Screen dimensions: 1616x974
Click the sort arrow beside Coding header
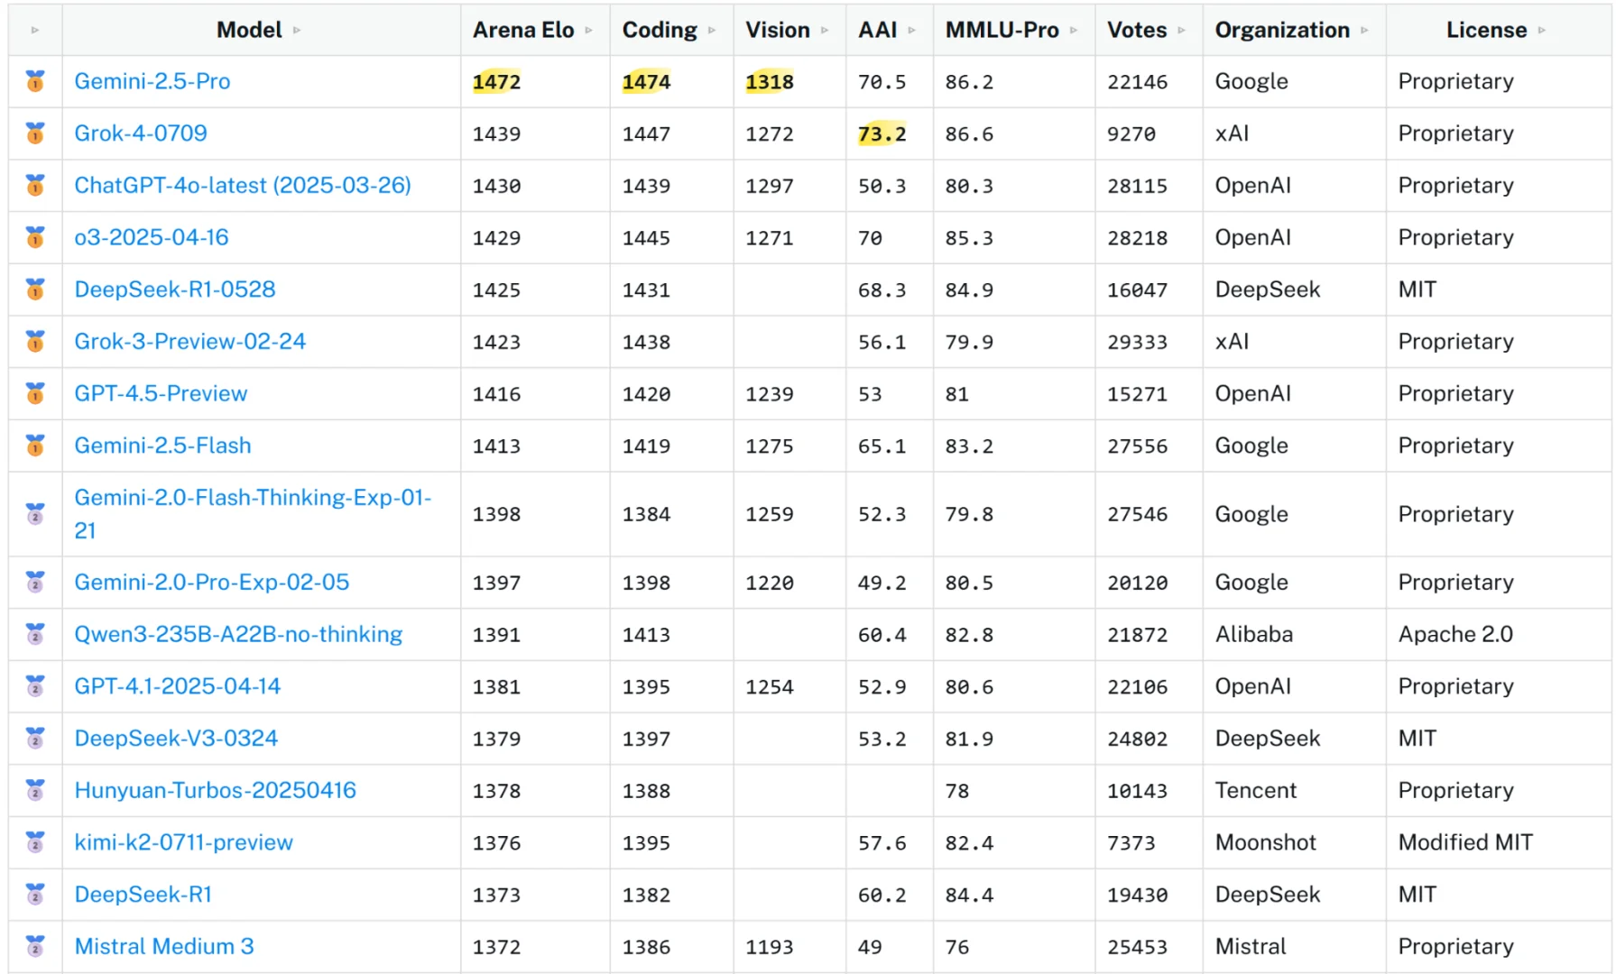[x=712, y=31]
